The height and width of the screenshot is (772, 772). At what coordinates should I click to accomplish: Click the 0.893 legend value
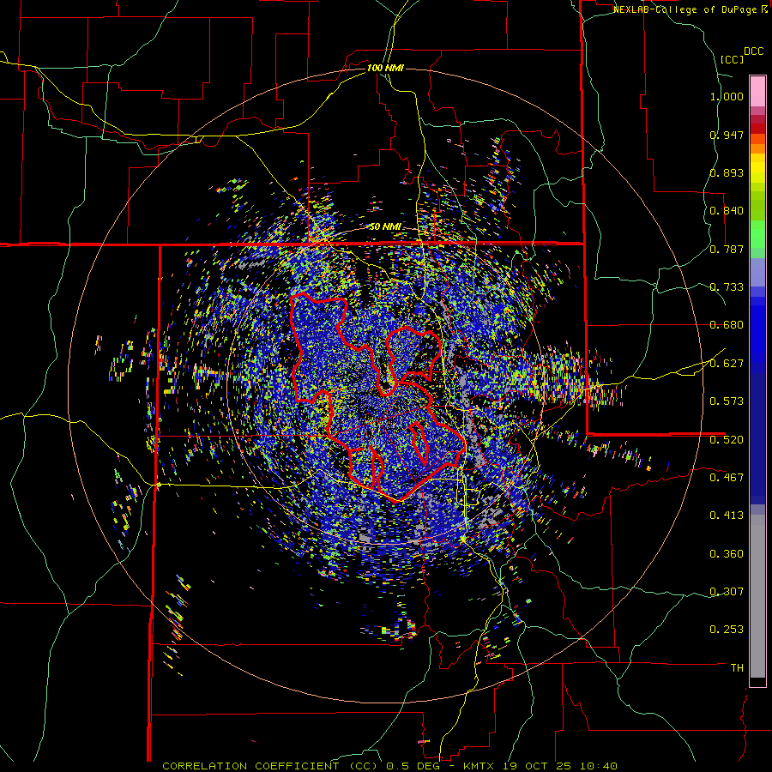pyautogui.click(x=727, y=172)
